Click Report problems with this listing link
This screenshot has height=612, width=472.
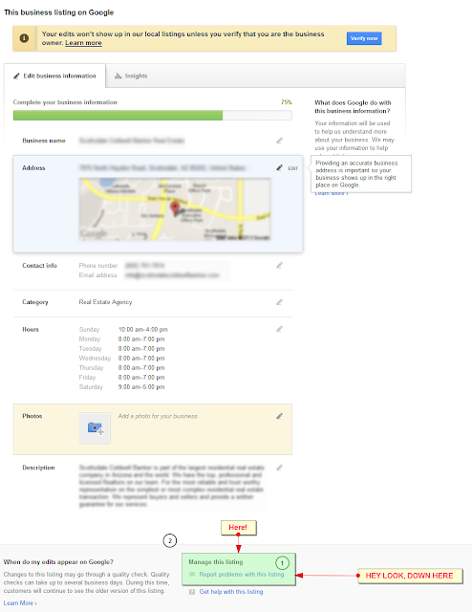pyautogui.click(x=242, y=574)
